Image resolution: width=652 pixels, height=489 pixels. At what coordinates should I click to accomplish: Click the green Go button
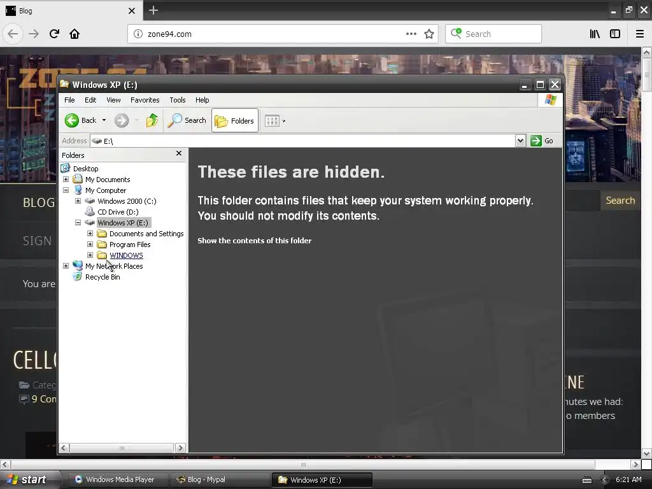click(542, 141)
